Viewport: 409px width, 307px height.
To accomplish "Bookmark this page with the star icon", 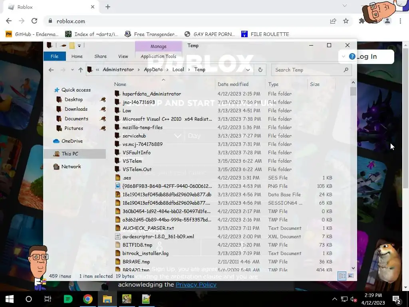I will pyautogui.click(x=346, y=21).
